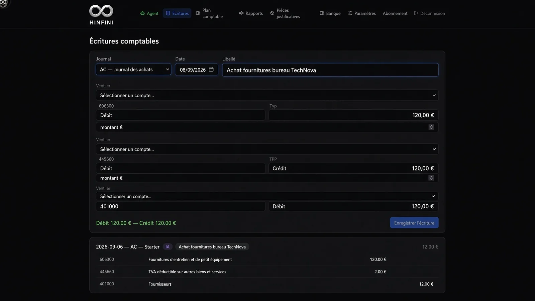Open the Journal des achats dropdown
This screenshot has height=301, width=535.
[x=133, y=70]
